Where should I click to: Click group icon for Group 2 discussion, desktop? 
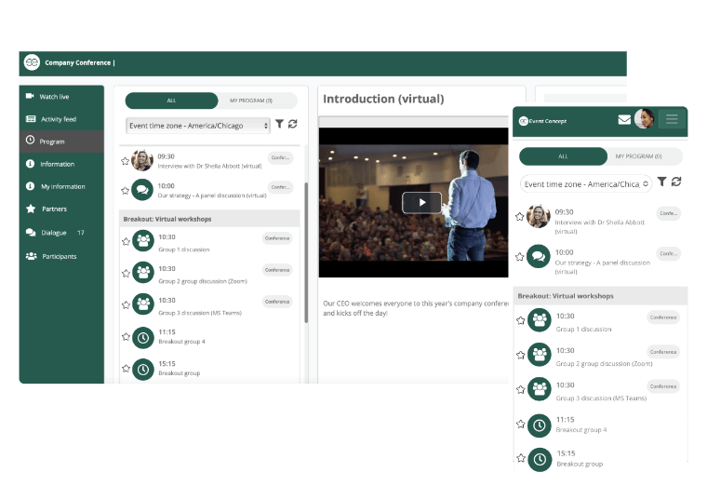(143, 273)
